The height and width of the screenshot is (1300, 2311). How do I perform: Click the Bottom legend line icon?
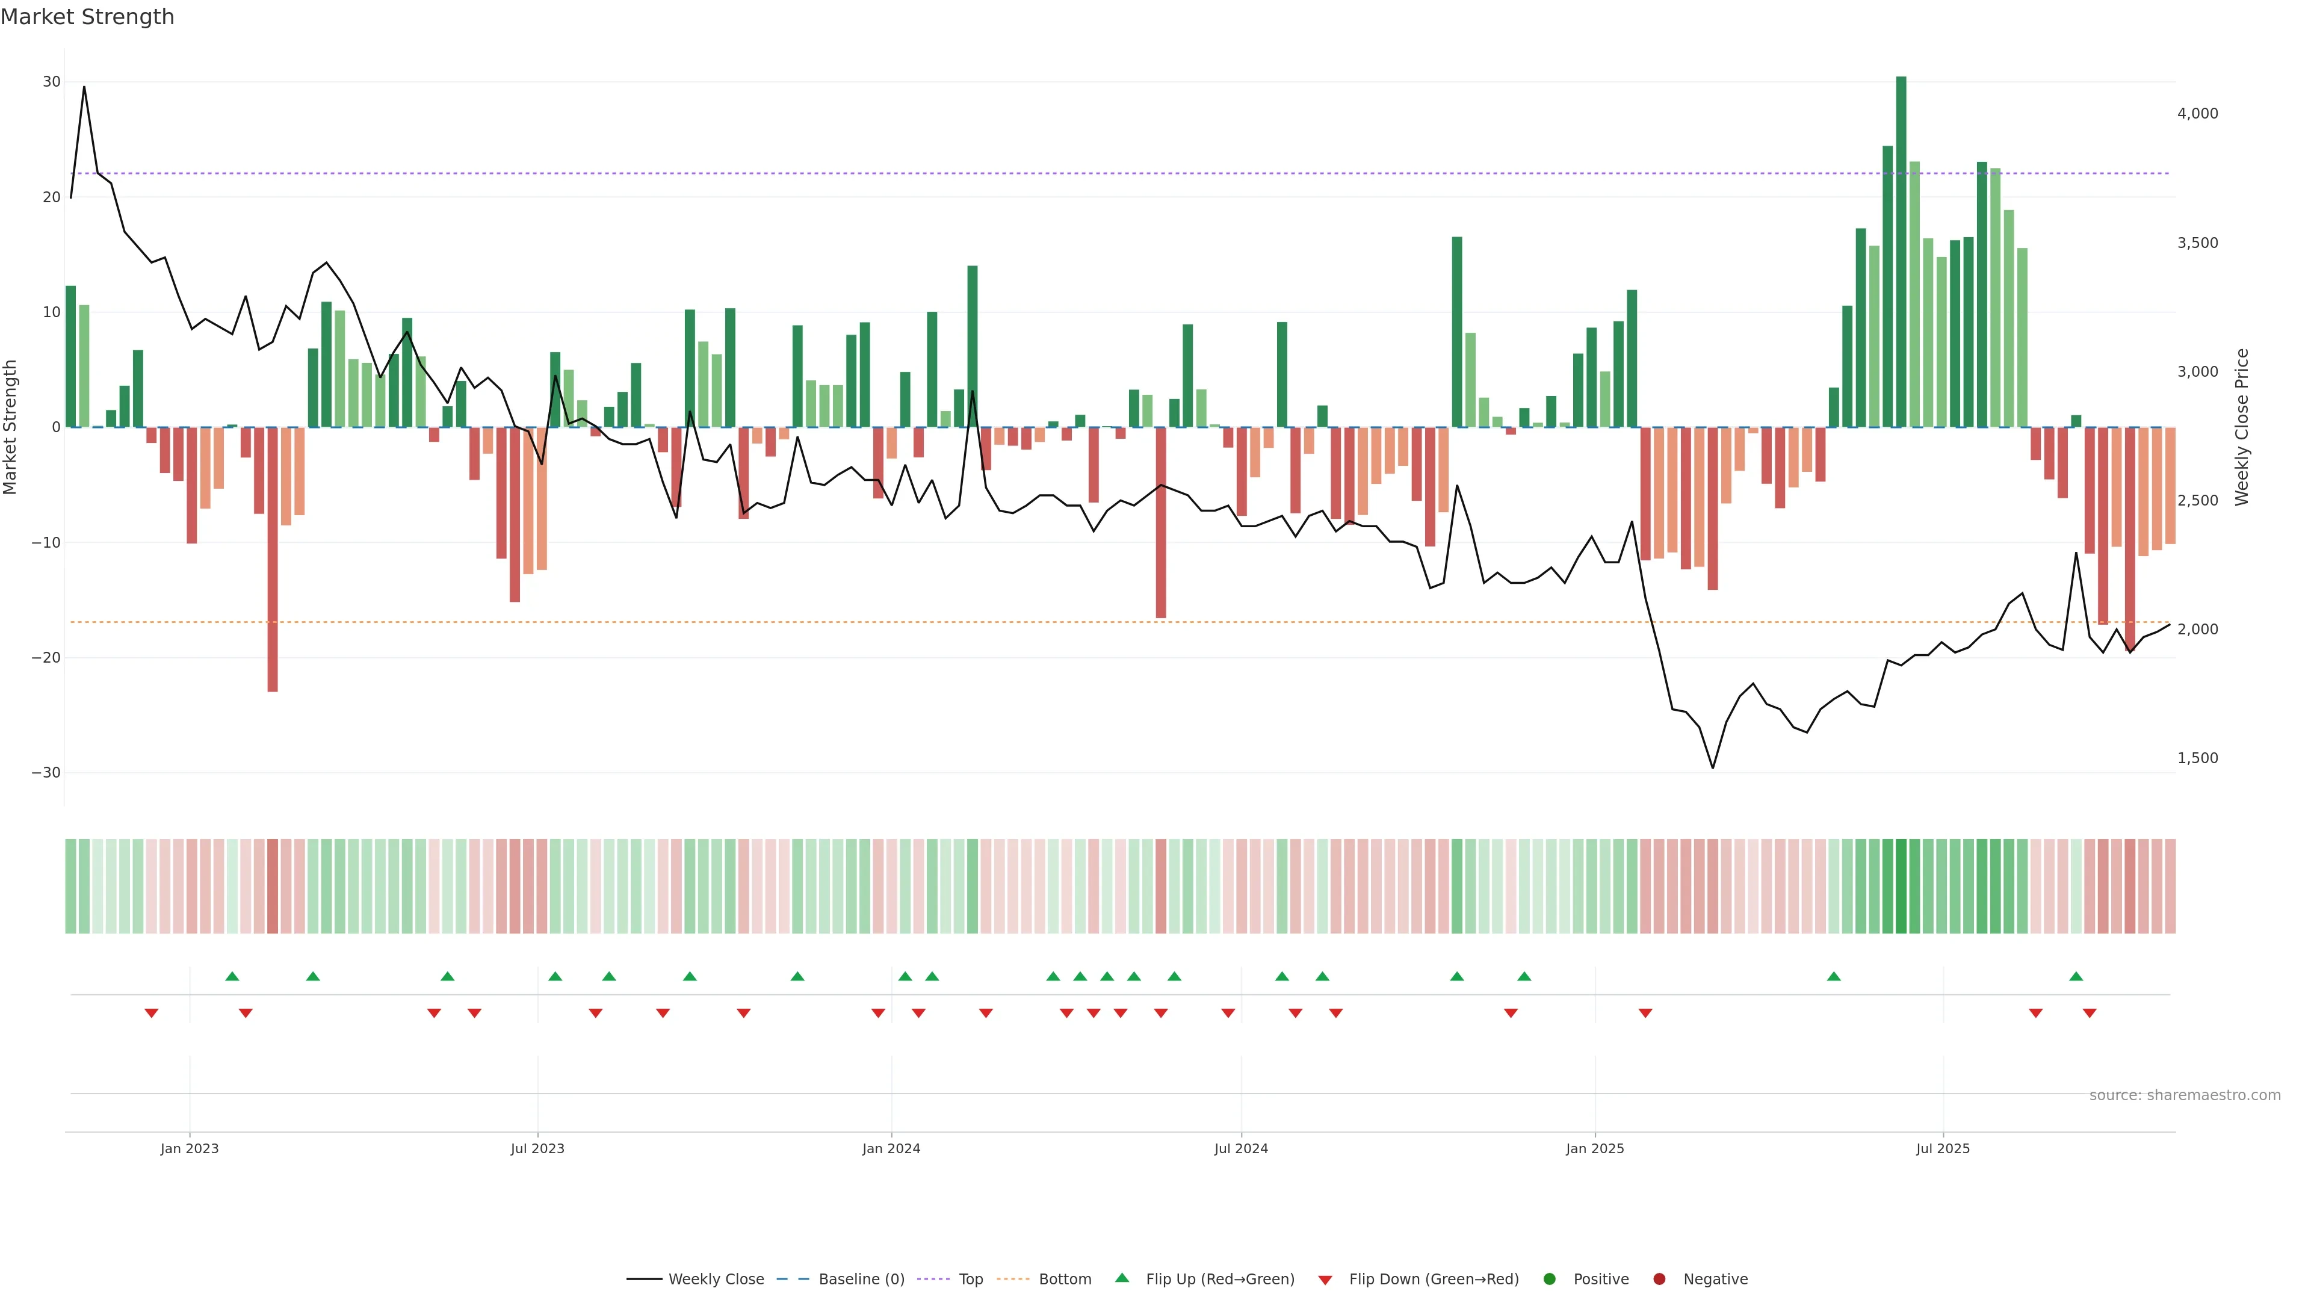pos(1013,1280)
